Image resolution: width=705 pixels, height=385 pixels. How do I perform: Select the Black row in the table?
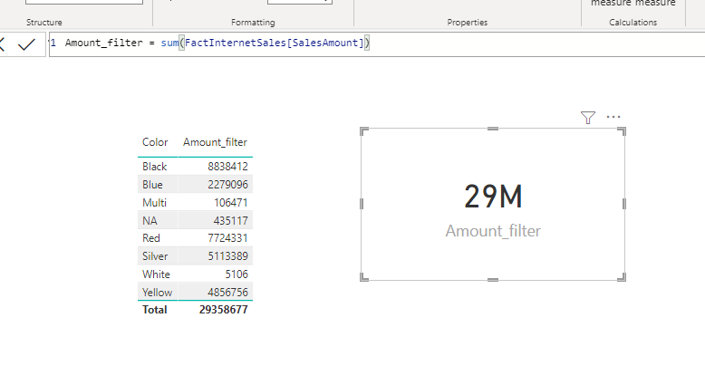tap(195, 167)
